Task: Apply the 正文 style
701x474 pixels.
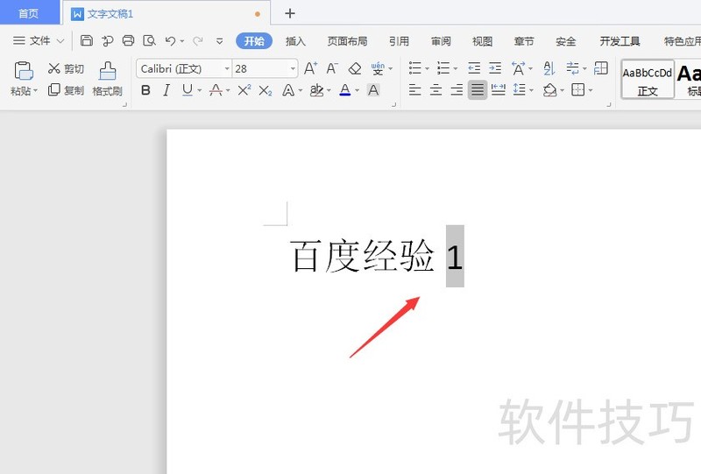Action: (x=648, y=80)
